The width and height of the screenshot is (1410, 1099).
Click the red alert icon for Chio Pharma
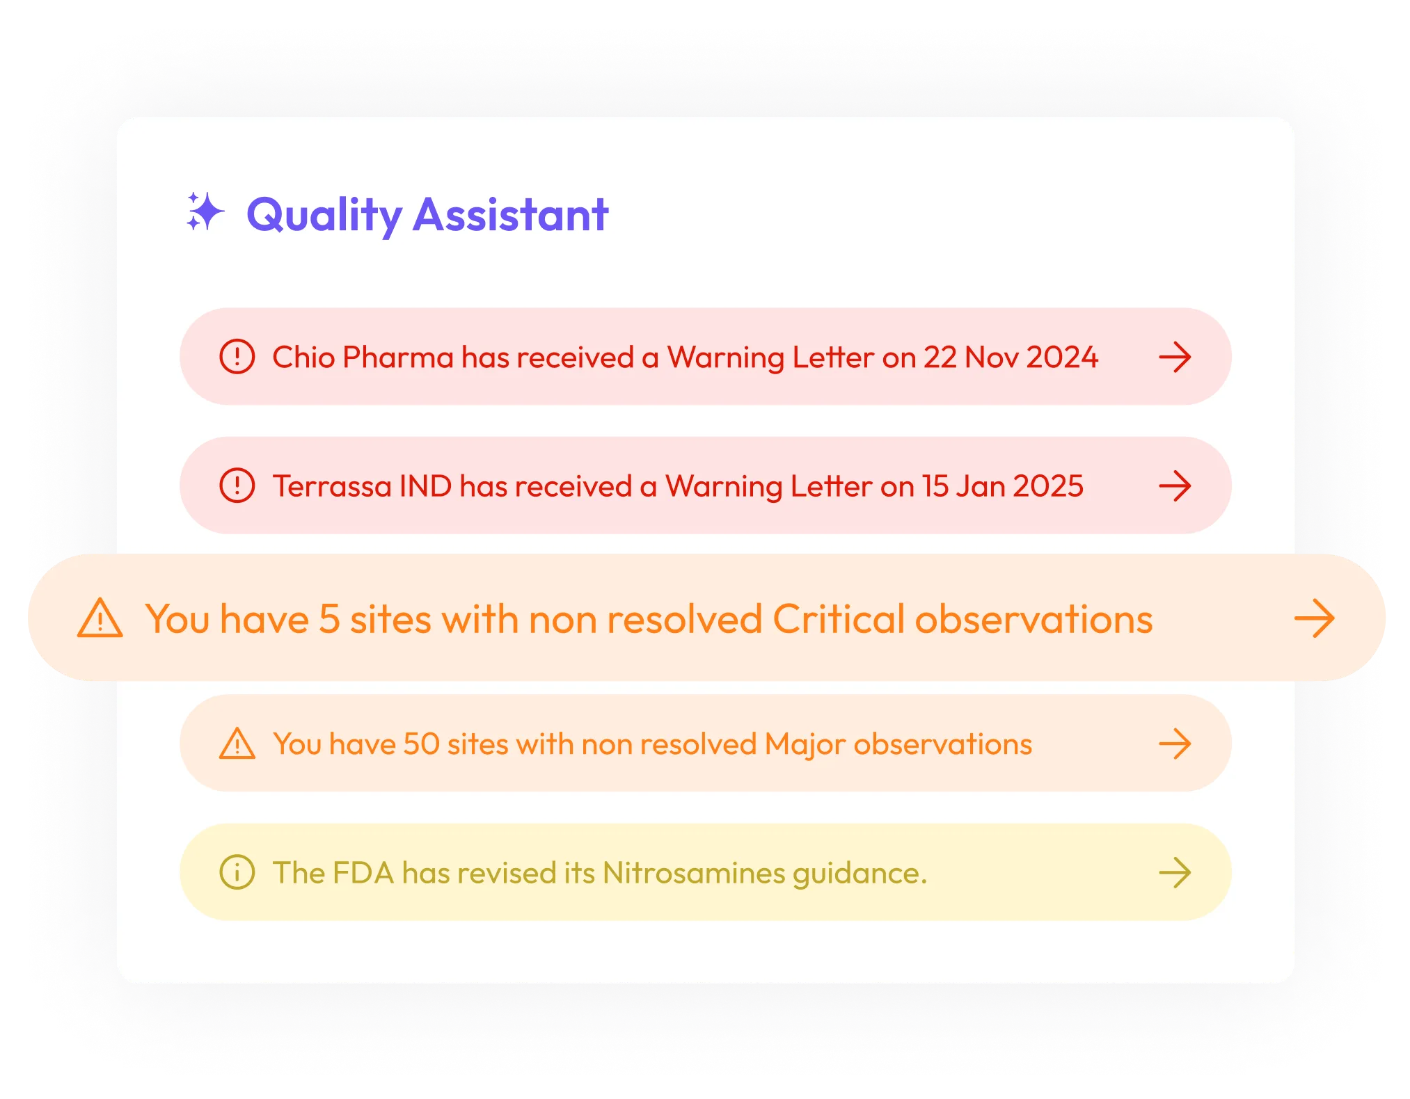[237, 357]
